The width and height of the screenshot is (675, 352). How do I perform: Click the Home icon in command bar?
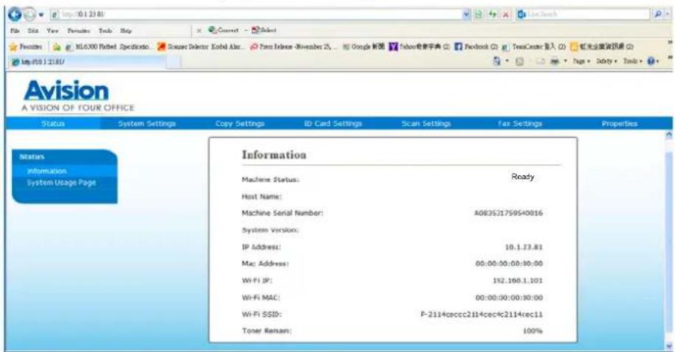pos(496,61)
